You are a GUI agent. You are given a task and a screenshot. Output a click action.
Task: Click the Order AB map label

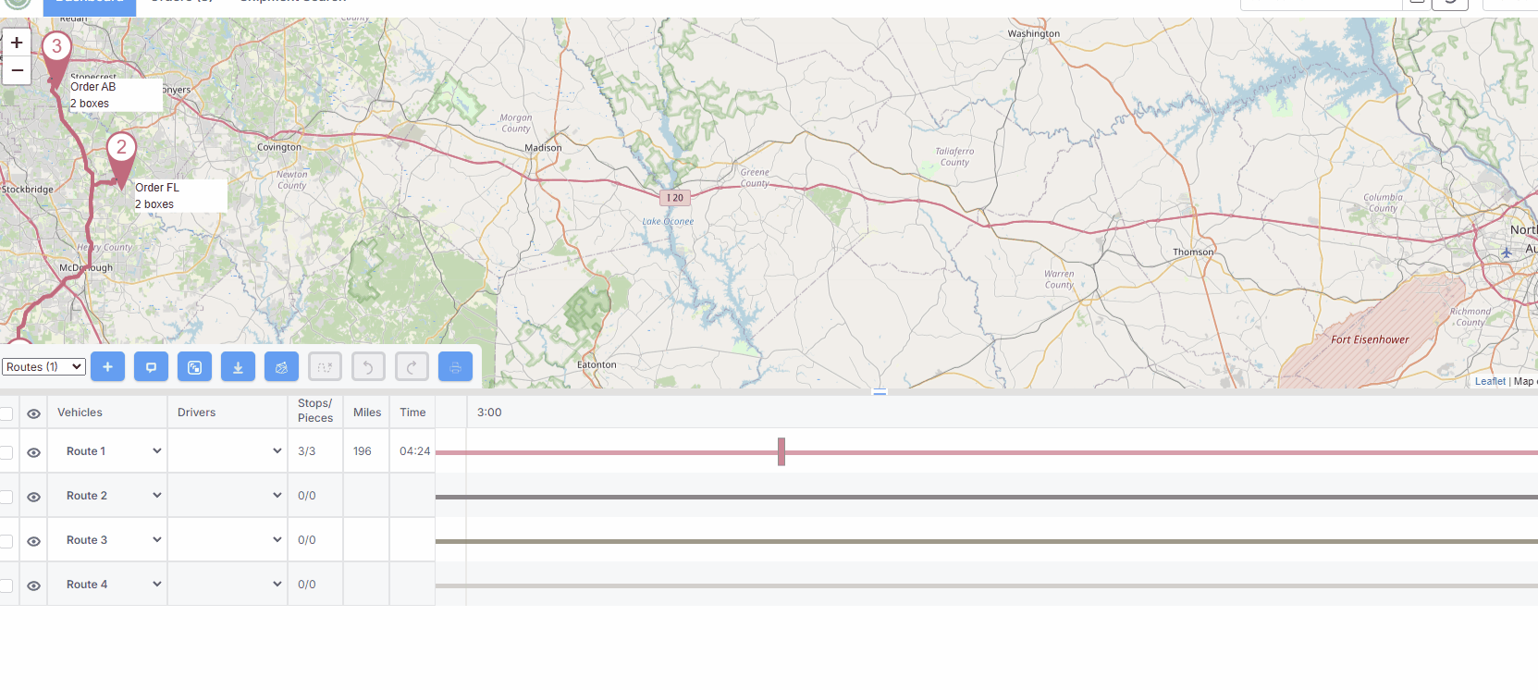tap(116, 95)
